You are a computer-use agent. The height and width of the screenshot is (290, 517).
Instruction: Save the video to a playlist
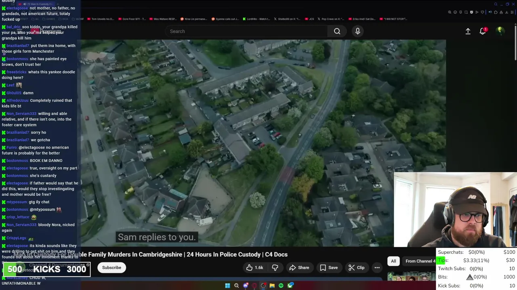[329, 267]
